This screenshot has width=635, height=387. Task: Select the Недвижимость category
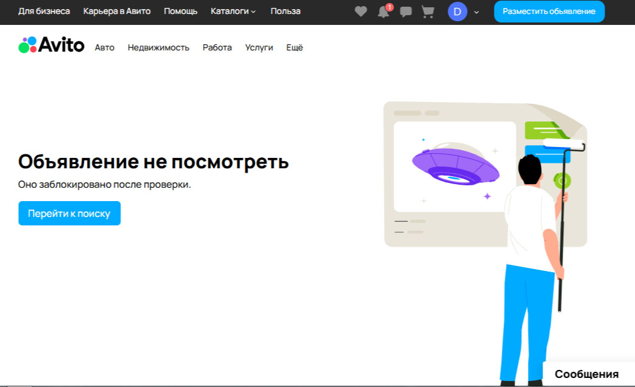coord(158,47)
